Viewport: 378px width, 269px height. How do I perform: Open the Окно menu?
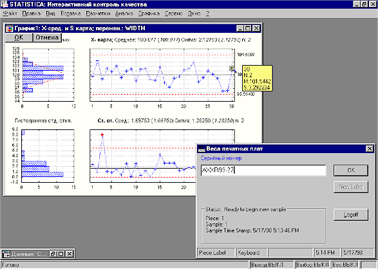(x=194, y=14)
